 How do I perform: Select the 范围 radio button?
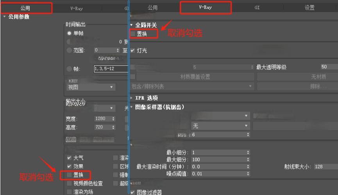click(x=69, y=50)
